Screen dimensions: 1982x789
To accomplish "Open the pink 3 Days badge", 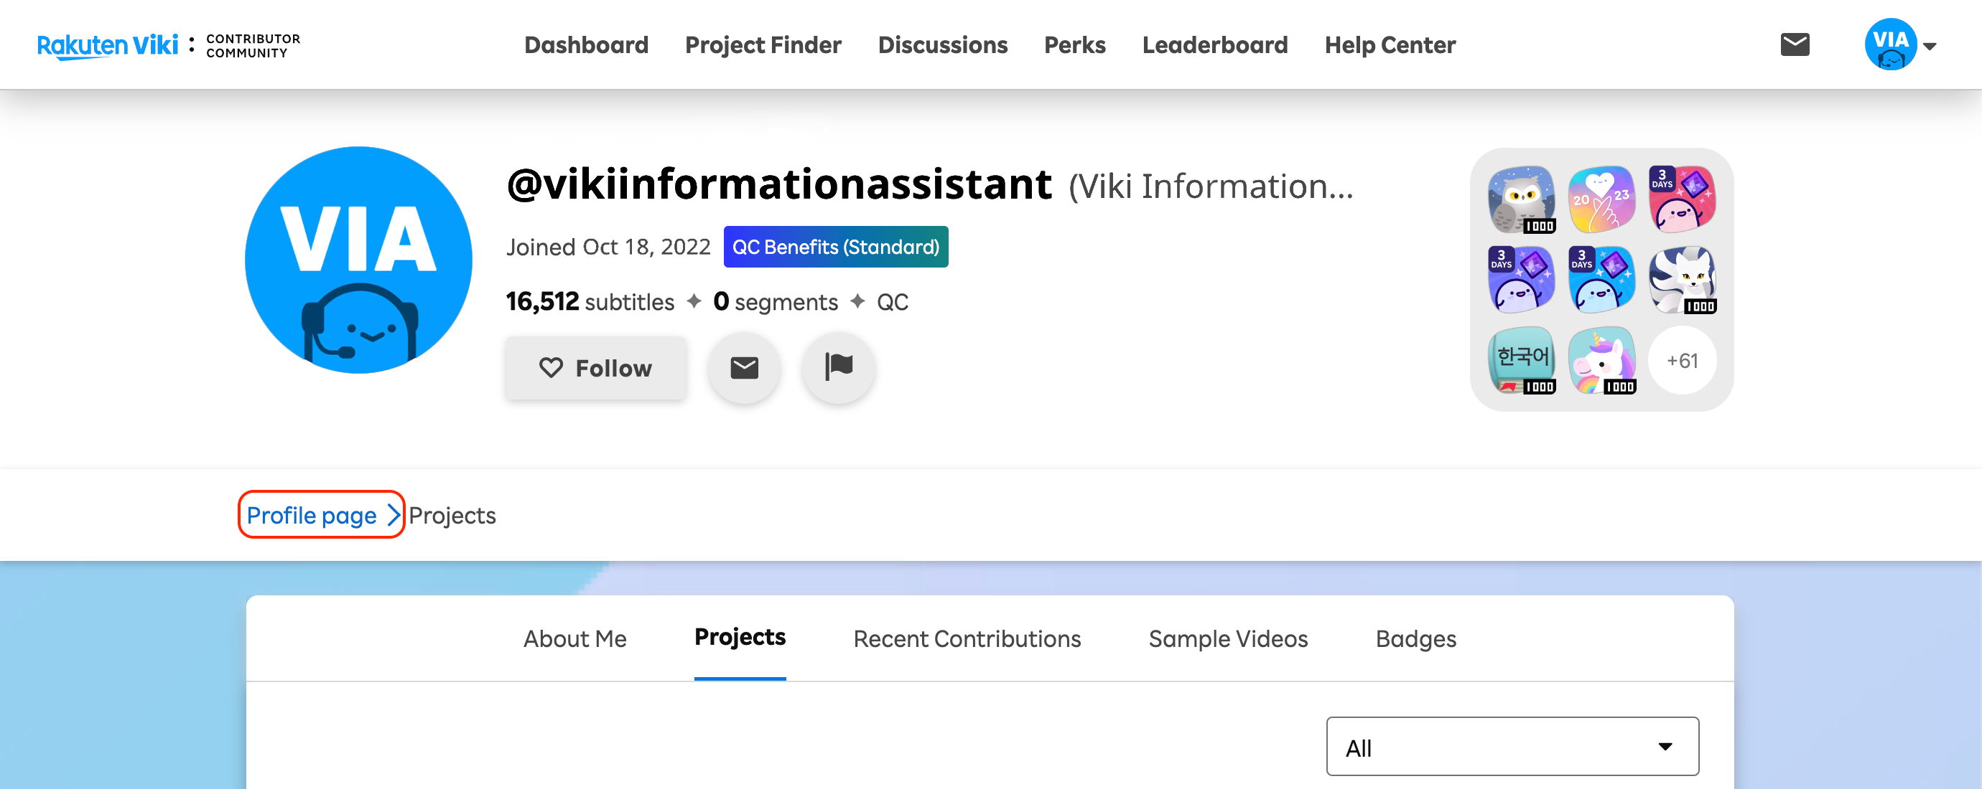I will click(1682, 199).
